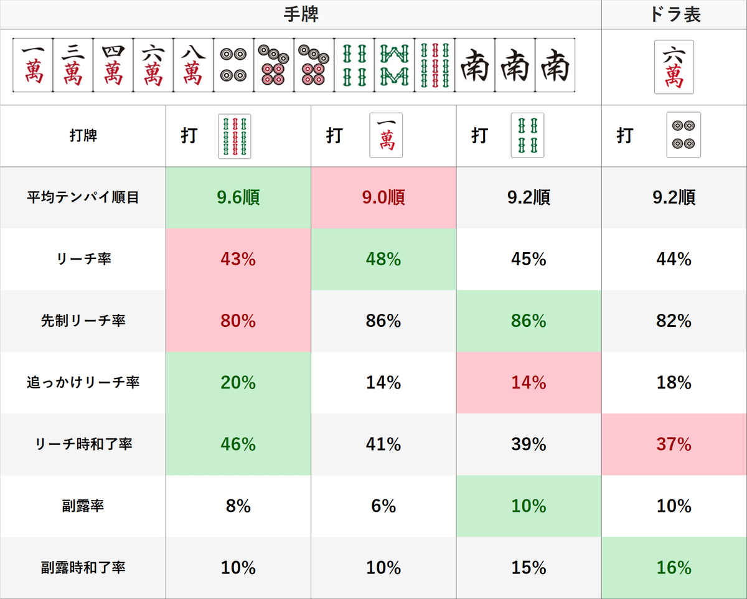Select the discard 9-sou option tile
Image resolution: width=747 pixels, height=599 pixels.
[x=234, y=136]
